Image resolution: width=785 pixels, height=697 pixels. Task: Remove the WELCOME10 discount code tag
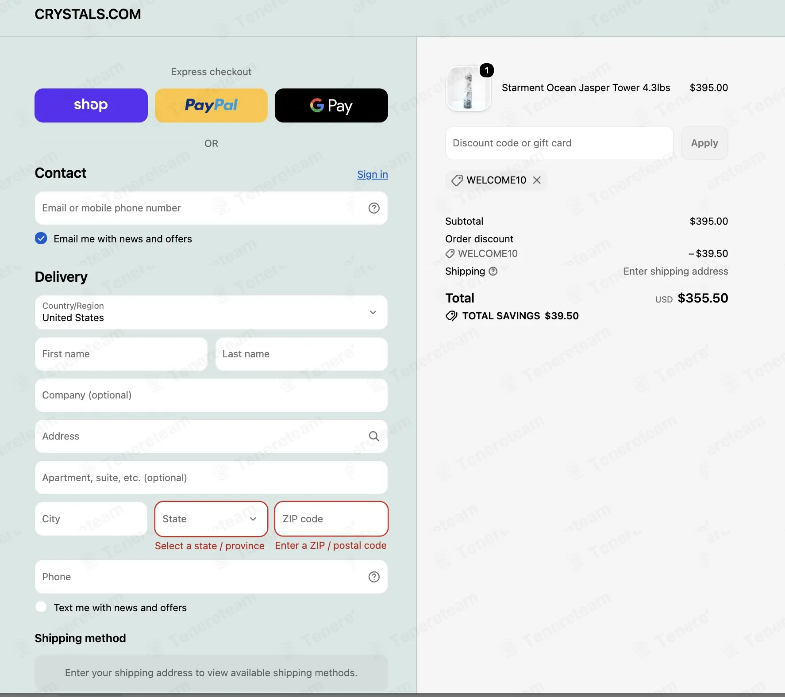537,180
